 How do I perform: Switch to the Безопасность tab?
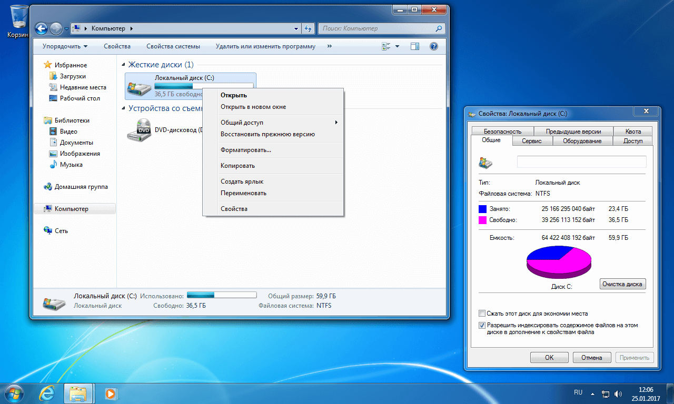pos(503,132)
